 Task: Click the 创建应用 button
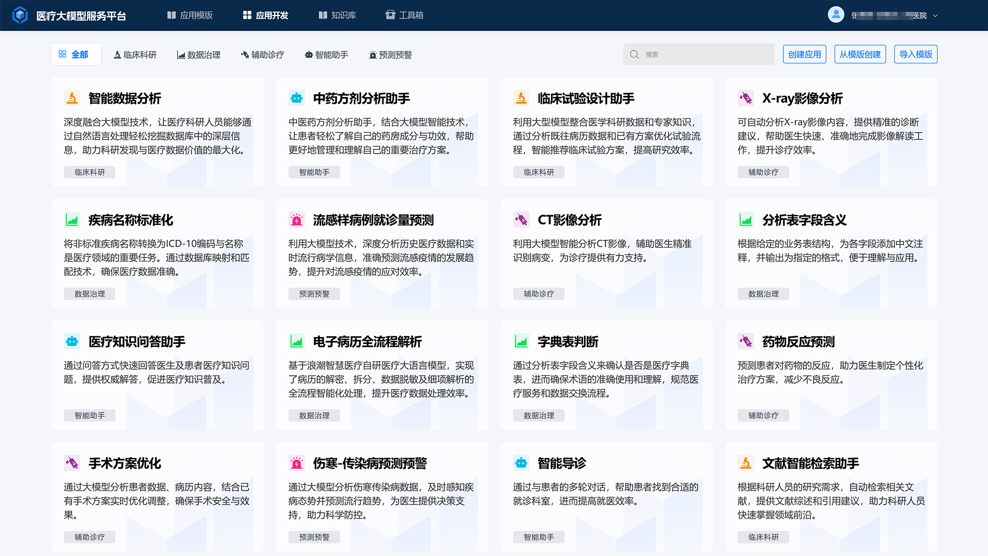click(804, 54)
